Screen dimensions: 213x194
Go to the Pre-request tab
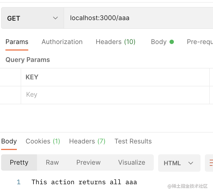coord(200,42)
